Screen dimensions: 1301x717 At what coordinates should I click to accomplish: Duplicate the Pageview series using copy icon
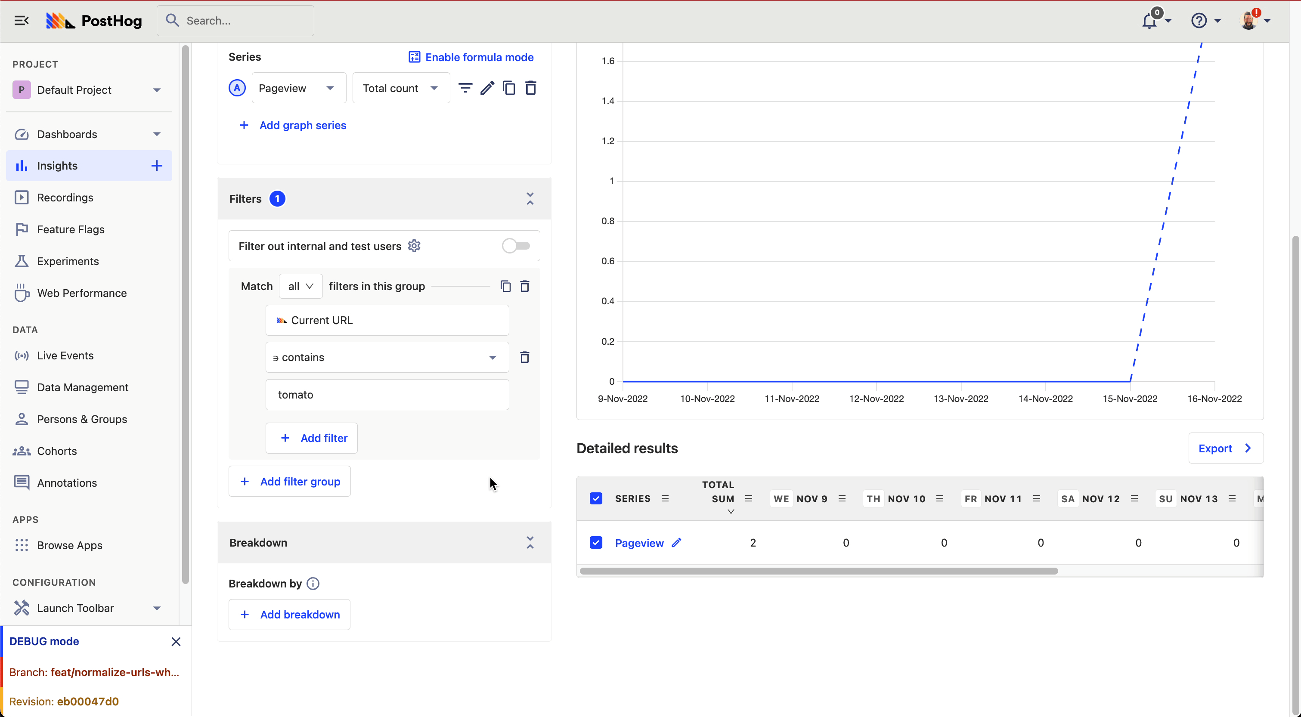click(509, 87)
